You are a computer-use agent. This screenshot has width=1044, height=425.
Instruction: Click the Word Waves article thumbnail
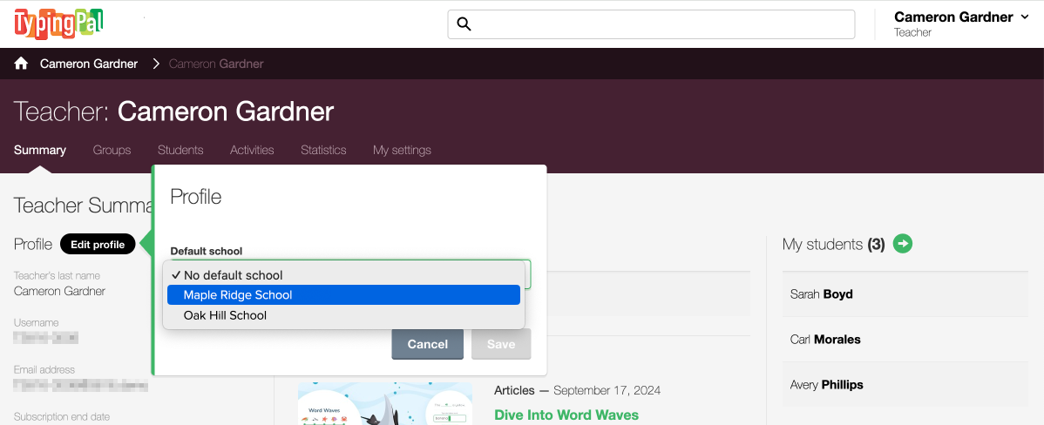coord(384,404)
